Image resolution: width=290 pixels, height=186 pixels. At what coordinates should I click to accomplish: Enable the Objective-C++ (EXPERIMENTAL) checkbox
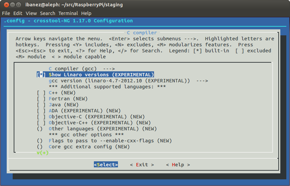(x=41, y=123)
